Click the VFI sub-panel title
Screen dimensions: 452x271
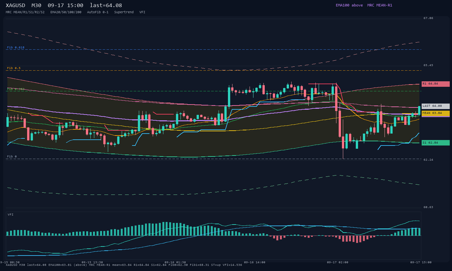click(x=11, y=215)
